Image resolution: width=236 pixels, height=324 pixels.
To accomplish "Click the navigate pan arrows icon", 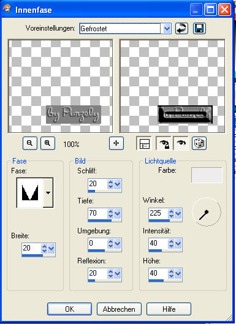I will click(x=116, y=143).
